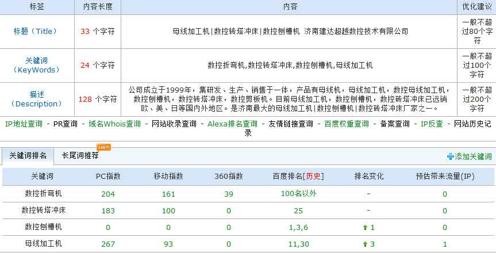Click the 域名Whois查询 link

(x=114, y=124)
